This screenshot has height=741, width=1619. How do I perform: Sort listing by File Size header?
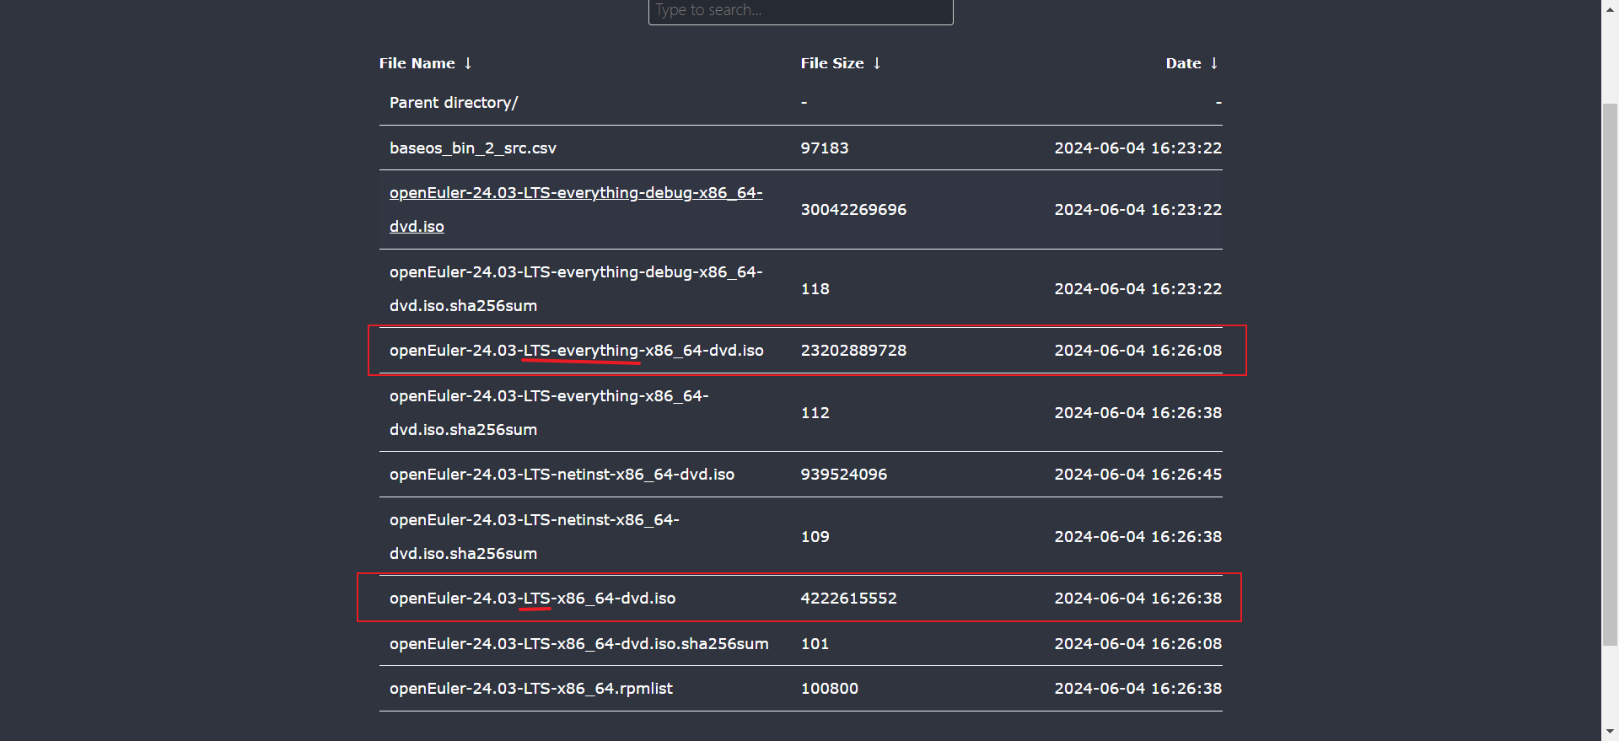[x=831, y=63]
